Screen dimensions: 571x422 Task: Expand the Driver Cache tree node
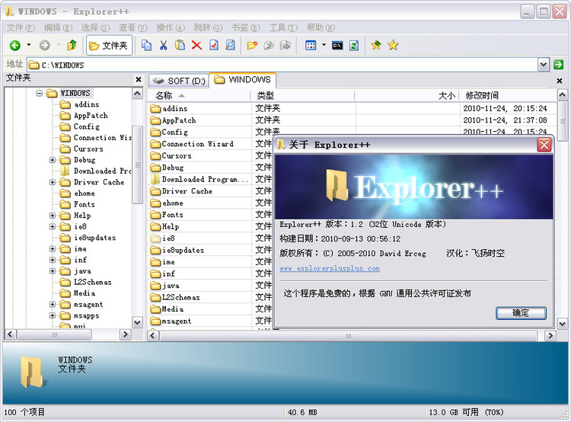53,182
